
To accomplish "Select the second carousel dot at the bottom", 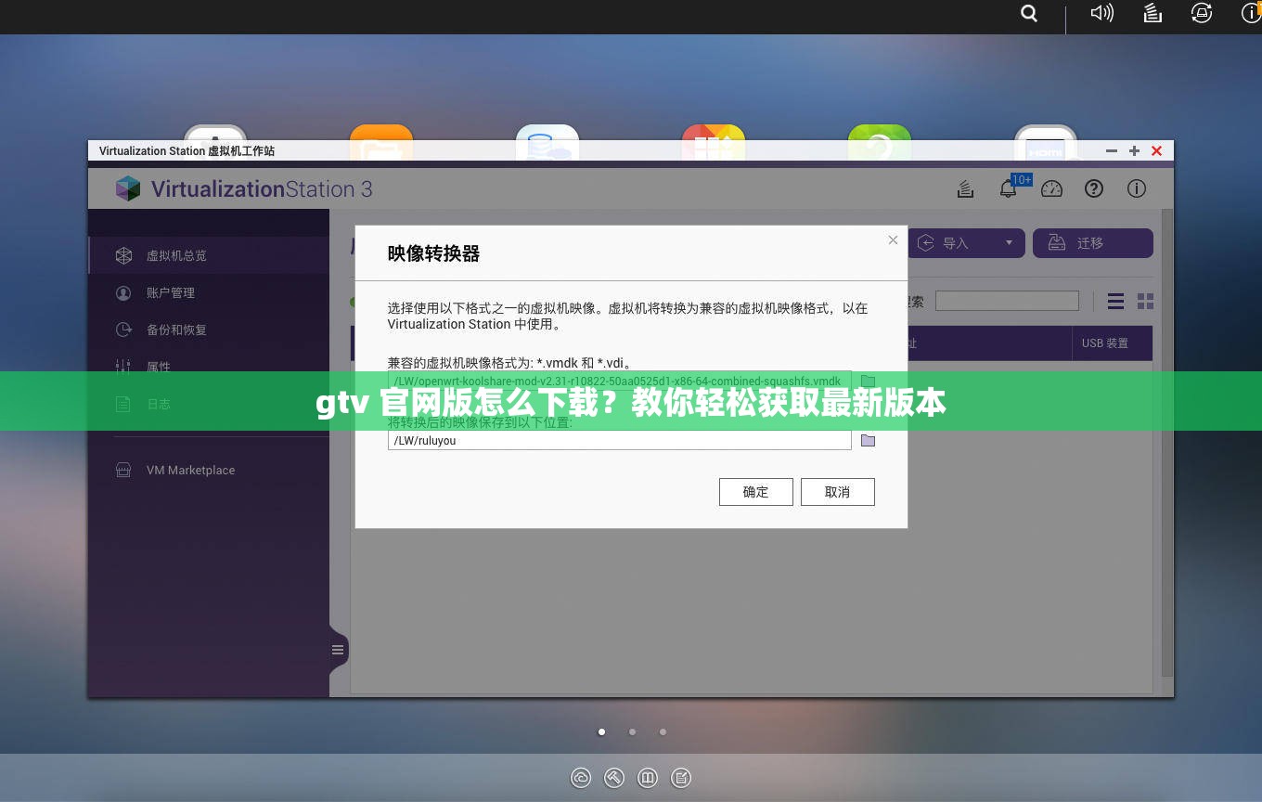I will tap(632, 731).
